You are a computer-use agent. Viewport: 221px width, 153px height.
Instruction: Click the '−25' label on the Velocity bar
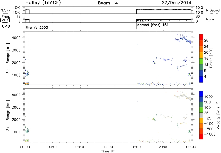(208, 118)
